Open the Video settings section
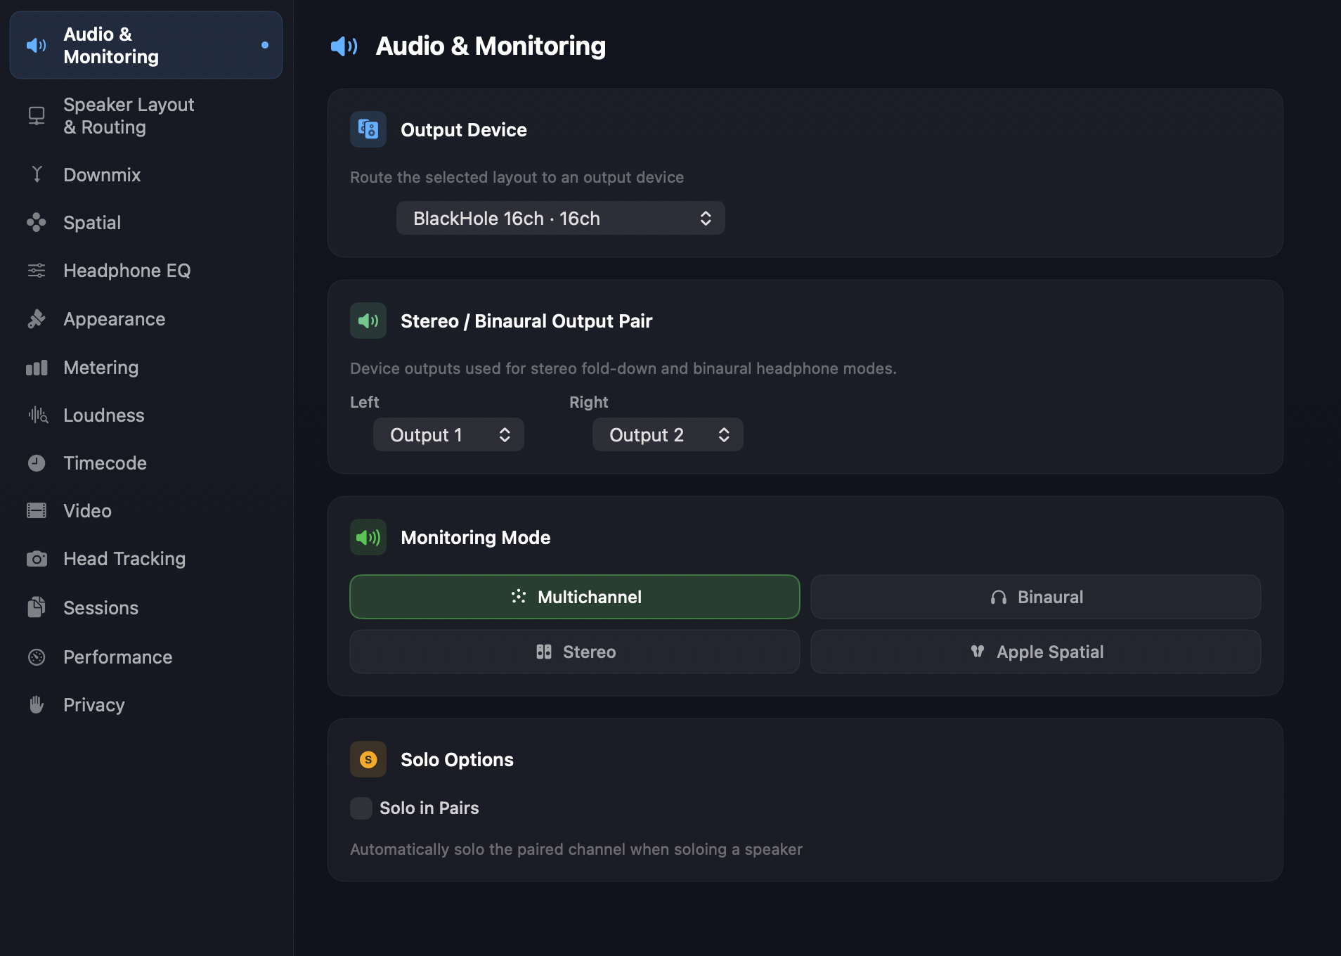1341x956 pixels. click(146, 511)
